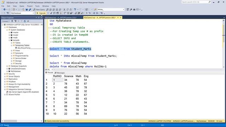
Task: Click the Object Explorer horizontal scrollbar
Action: point(22,121)
